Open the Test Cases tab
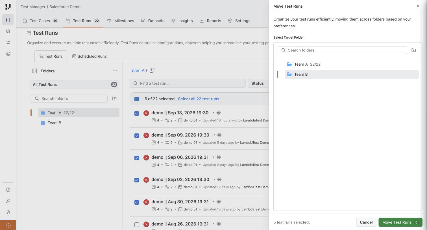427x230 pixels. pos(40,21)
